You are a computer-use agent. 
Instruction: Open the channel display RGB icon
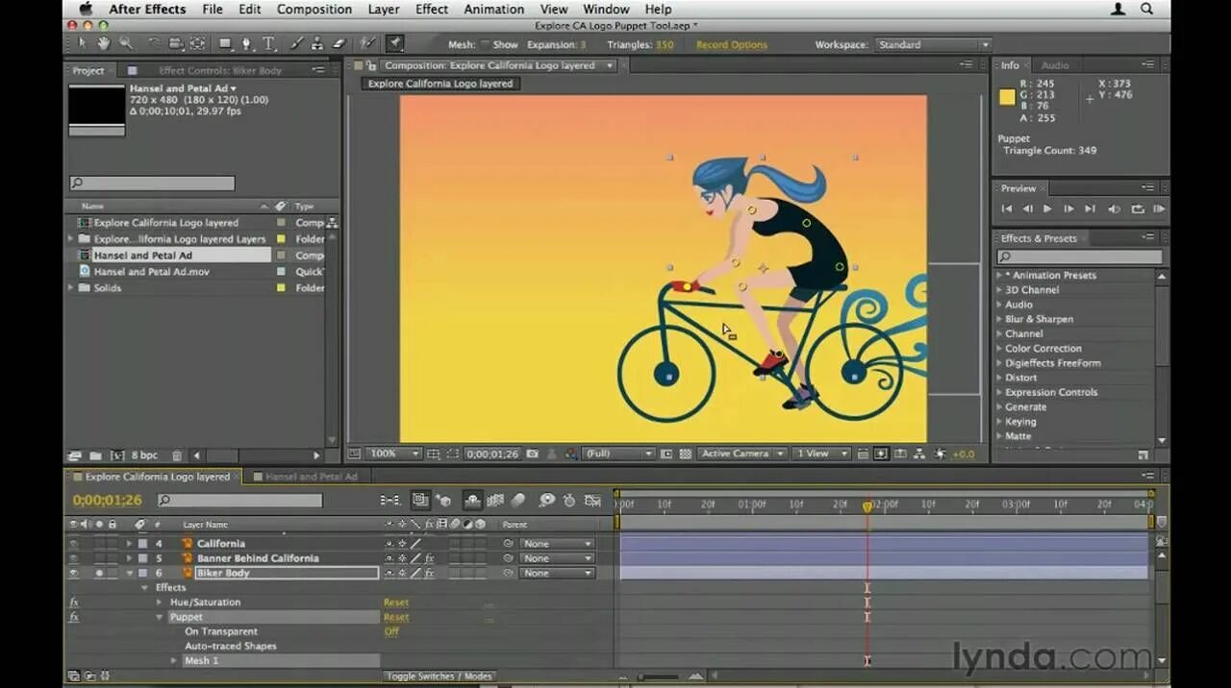click(x=571, y=453)
